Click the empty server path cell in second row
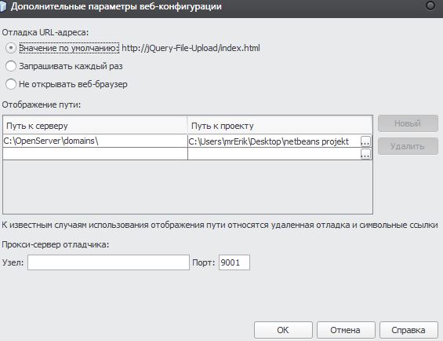Image resolution: width=443 pixels, height=341 pixels. [x=95, y=154]
